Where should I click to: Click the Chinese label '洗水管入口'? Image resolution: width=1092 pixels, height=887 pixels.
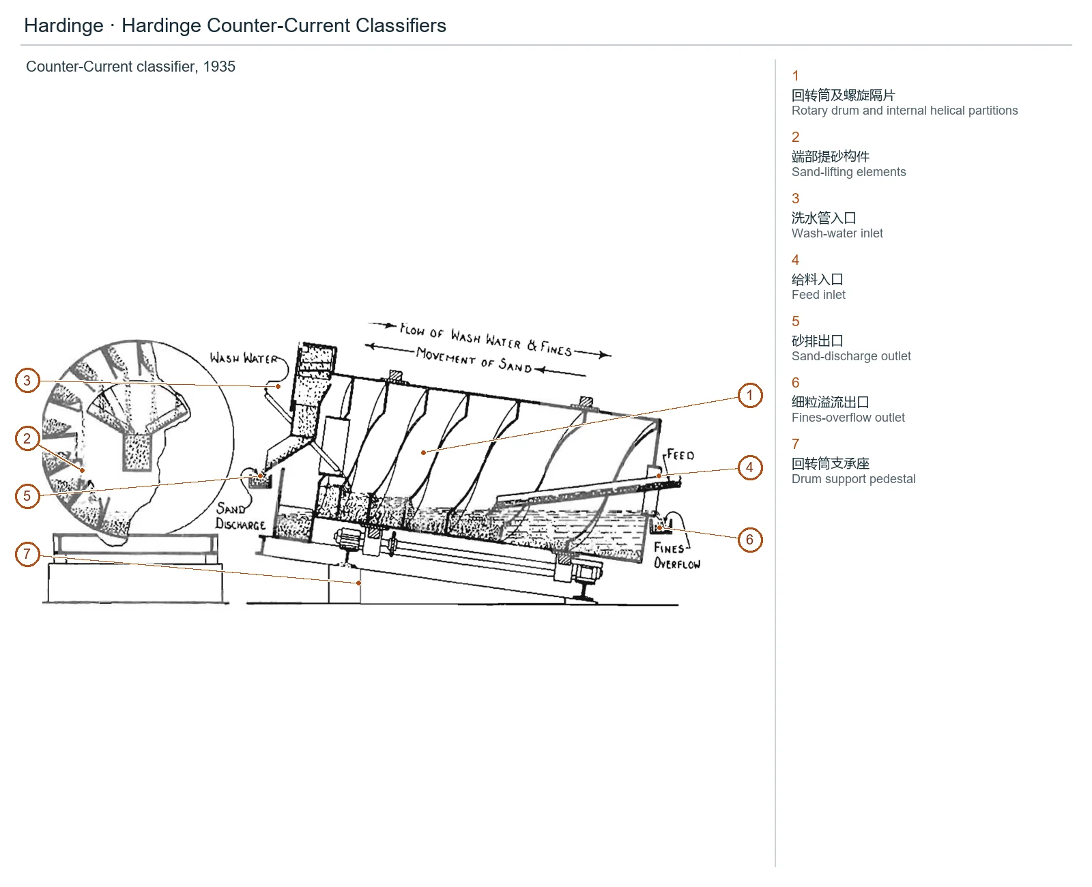[824, 218]
